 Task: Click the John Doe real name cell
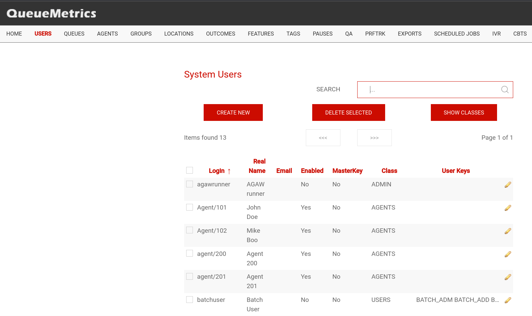click(254, 212)
